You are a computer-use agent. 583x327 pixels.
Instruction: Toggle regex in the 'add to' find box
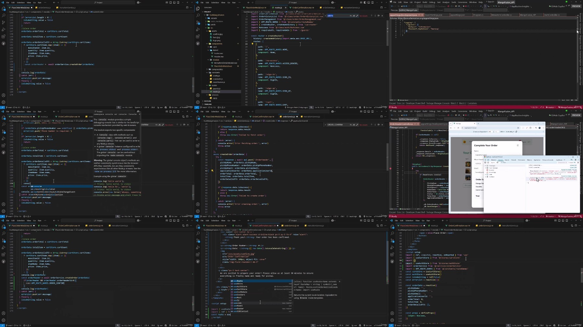tap(357, 16)
